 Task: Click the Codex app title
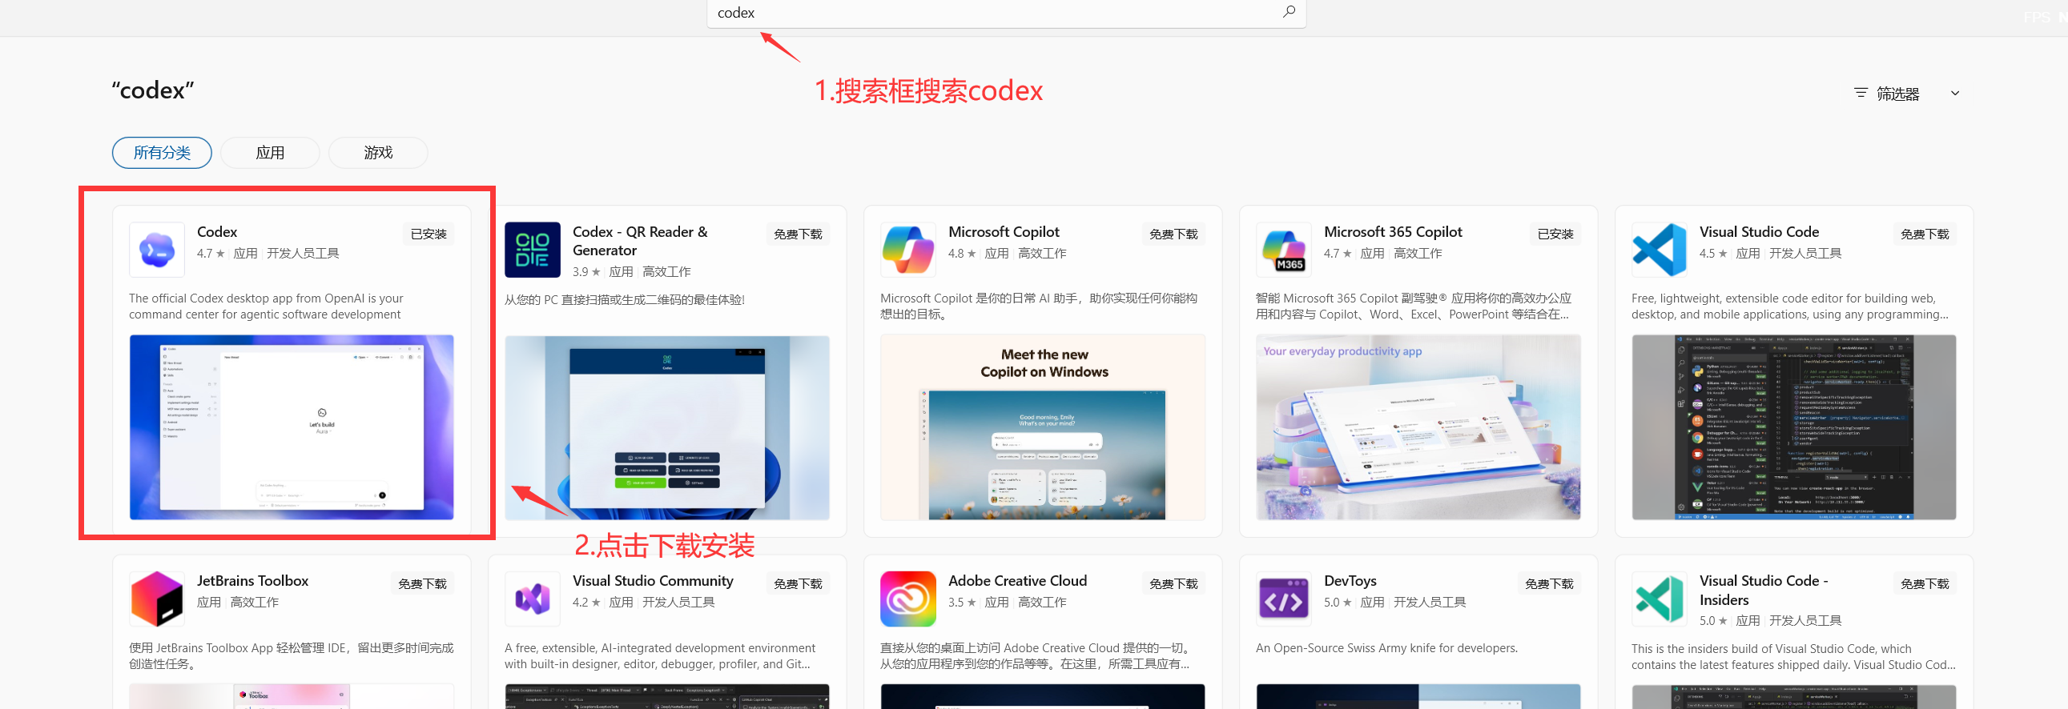point(217,232)
